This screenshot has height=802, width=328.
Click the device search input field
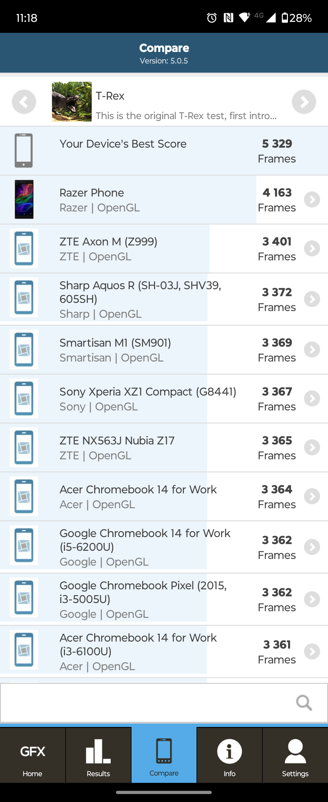pyautogui.click(x=146, y=703)
